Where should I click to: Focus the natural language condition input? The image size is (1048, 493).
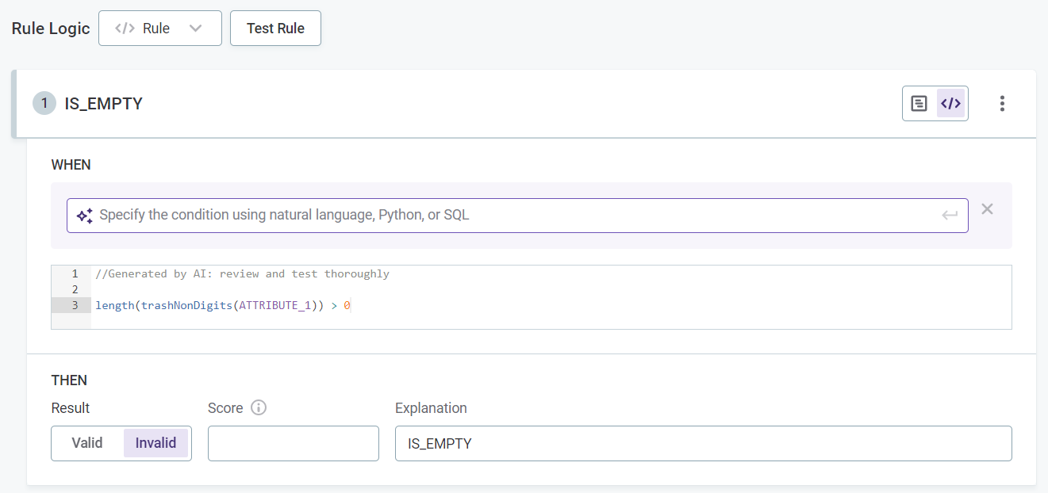tap(516, 216)
